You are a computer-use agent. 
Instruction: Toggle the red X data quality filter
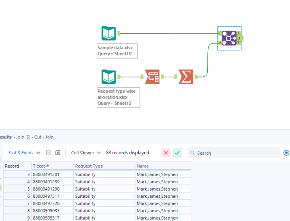tap(166, 153)
